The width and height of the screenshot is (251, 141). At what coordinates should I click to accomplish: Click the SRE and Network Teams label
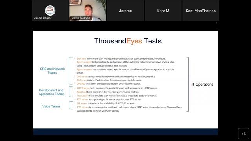(x=52, y=70)
